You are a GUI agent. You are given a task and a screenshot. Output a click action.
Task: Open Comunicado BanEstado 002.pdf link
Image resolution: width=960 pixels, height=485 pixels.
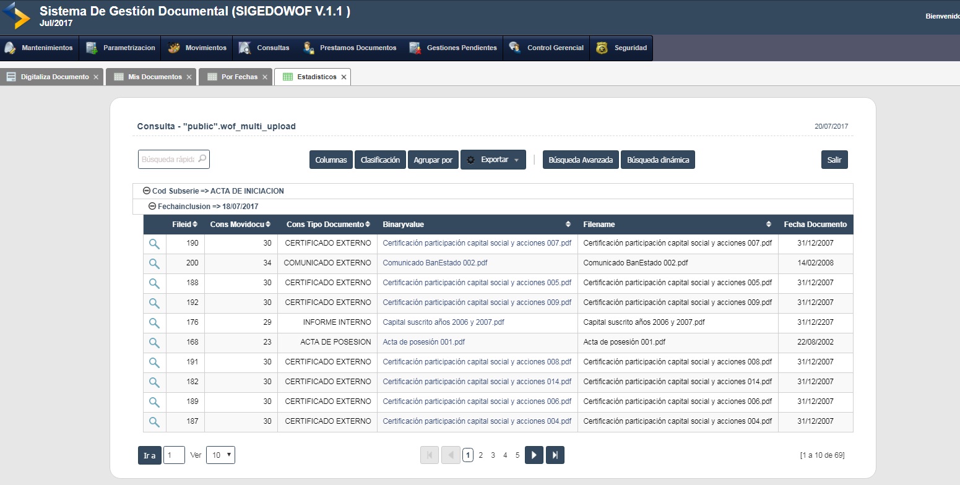[435, 263]
